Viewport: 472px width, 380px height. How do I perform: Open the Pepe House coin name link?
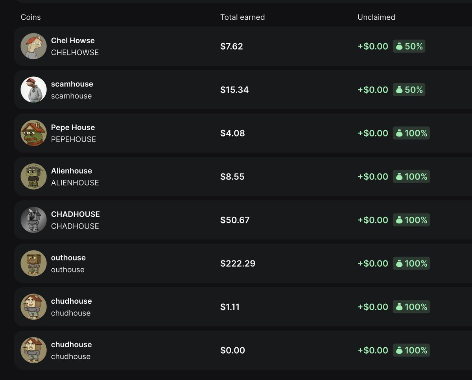pos(73,127)
